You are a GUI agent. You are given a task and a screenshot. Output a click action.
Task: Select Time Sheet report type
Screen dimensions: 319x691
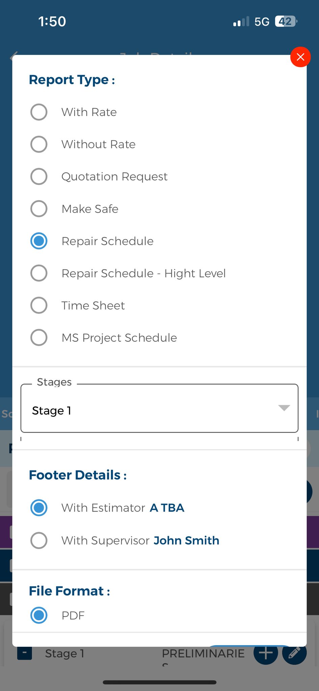point(39,305)
